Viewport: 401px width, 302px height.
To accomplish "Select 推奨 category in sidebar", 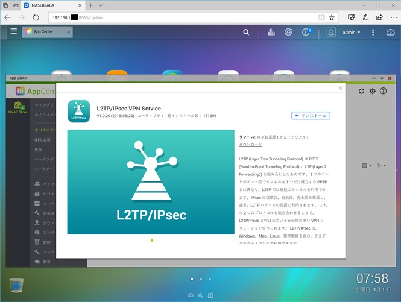I will [x=38, y=149].
